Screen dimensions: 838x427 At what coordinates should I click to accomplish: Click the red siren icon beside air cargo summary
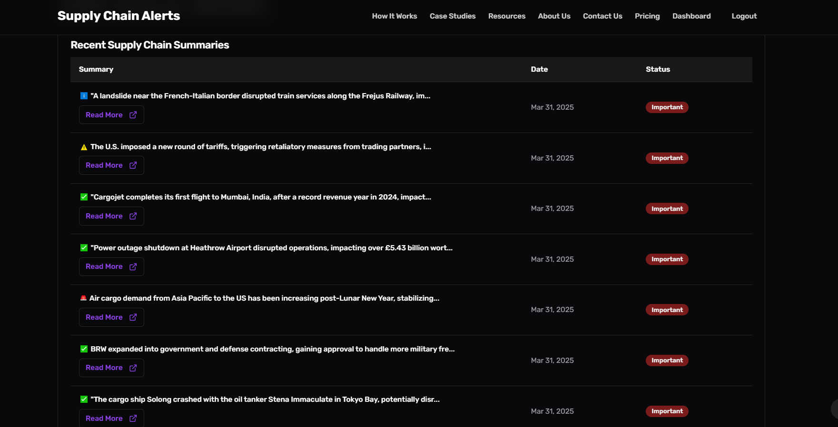(x=83, y=298)
